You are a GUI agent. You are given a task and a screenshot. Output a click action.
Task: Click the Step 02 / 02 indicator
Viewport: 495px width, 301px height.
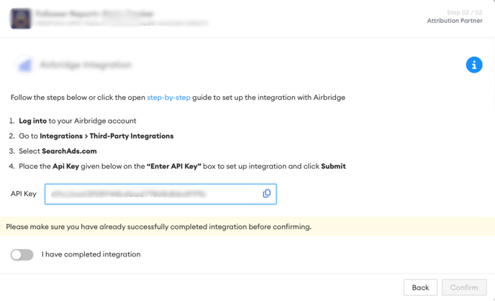(x=464, y=12)
